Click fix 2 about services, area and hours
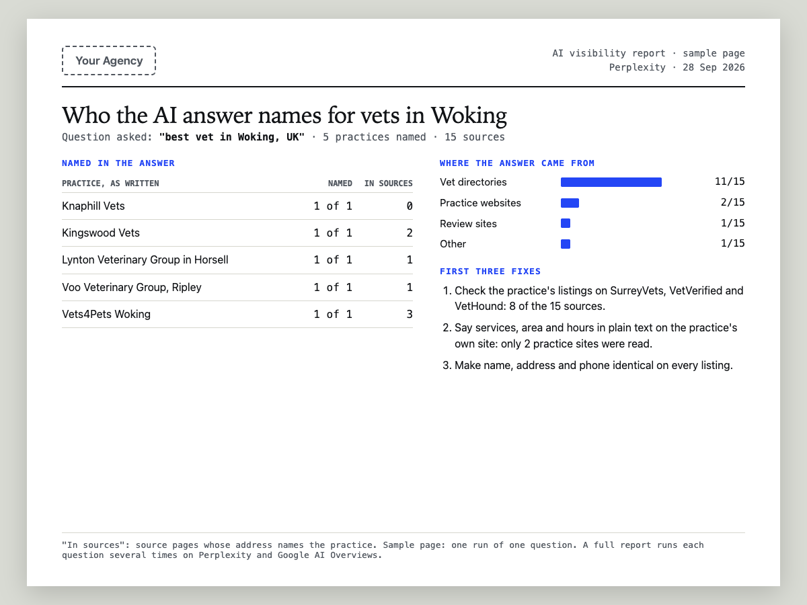 (596, 336)
